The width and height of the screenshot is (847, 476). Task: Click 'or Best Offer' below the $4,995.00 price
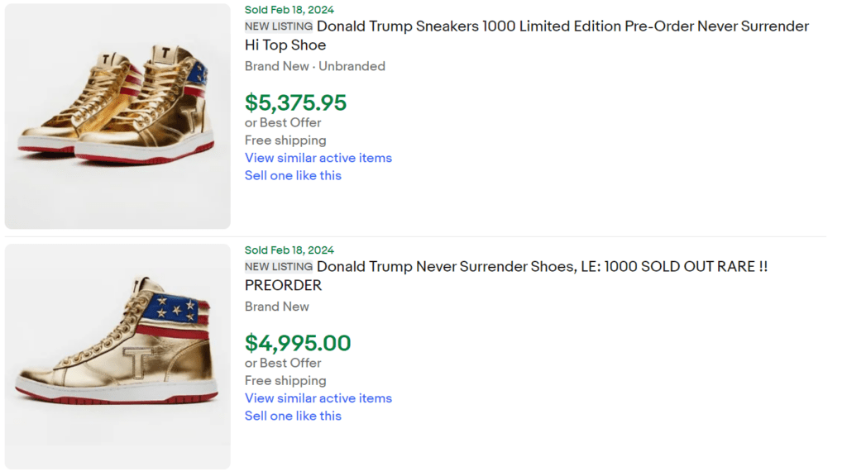point(283,363)
